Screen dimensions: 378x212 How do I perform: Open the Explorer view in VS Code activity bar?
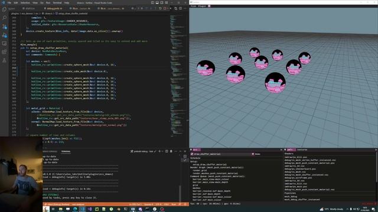coord(4,9)
